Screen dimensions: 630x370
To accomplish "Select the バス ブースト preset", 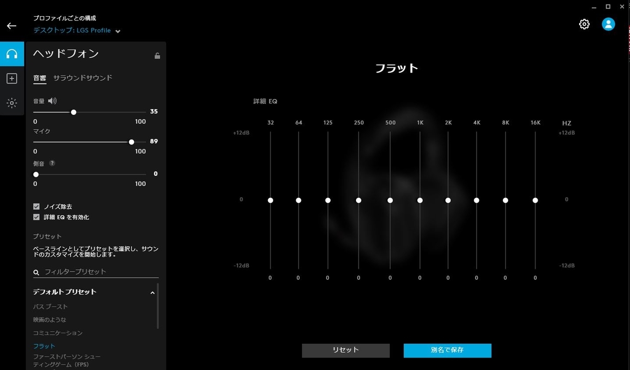I will tap(50, 306).
